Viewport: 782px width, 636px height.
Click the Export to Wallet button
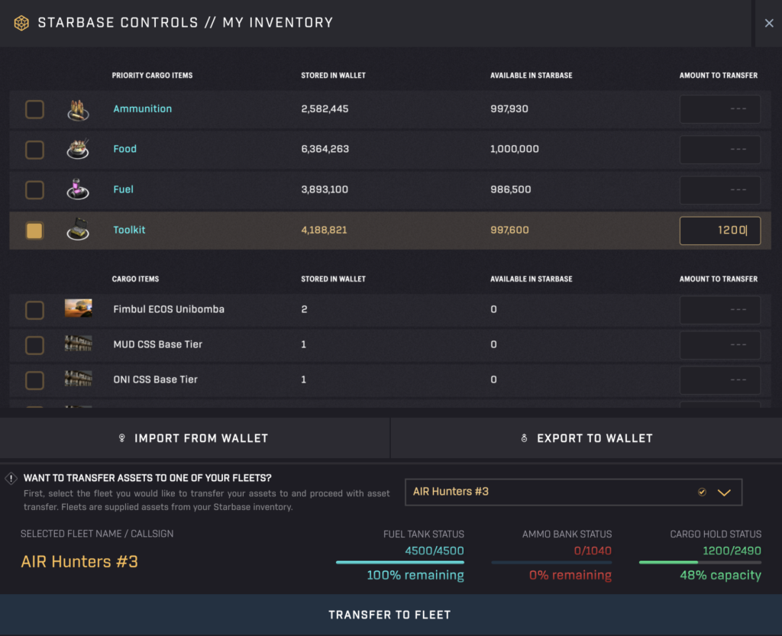point(586,438)
